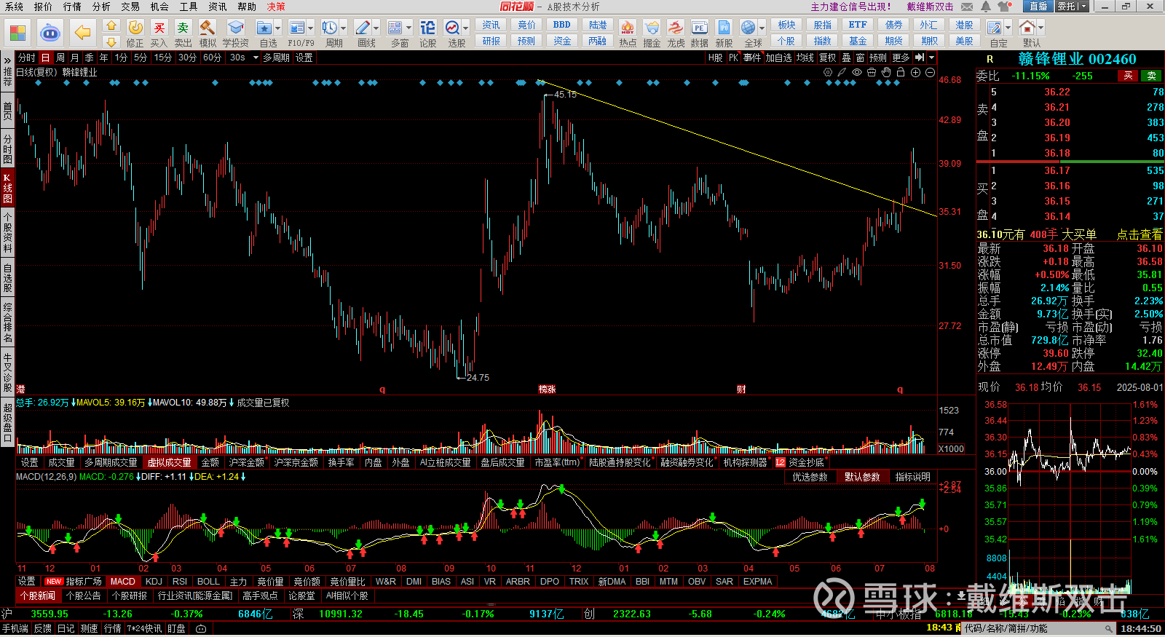Click the 资讯 news button
Viewport: 1165px width, 637px height.
pyautogui.click(x=491, y=25)
